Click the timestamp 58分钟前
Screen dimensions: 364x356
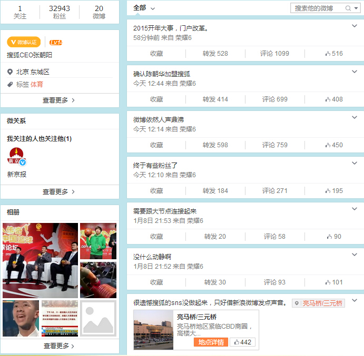click(x=146, y=38)
